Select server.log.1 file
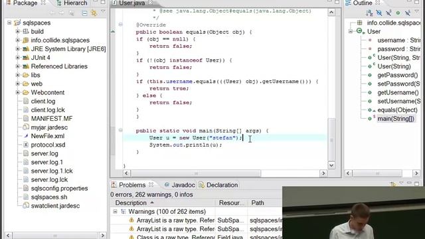The image size is (425, 239). (x=46, y=162)
